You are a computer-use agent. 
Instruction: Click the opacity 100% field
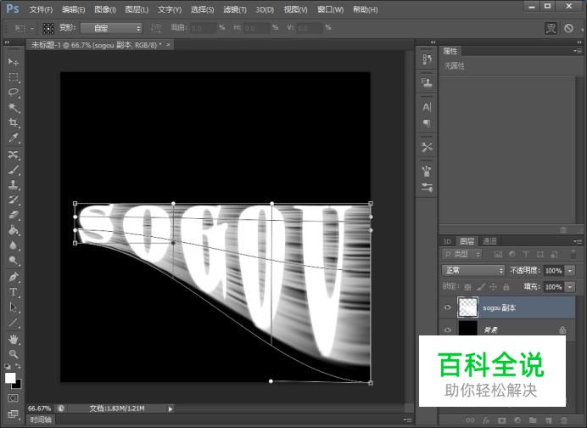[553, 270]
